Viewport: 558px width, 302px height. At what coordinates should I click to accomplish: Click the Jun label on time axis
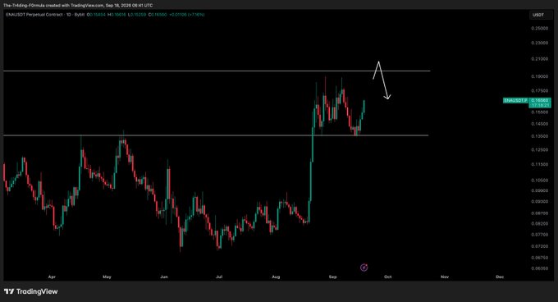tap(163, 277)
